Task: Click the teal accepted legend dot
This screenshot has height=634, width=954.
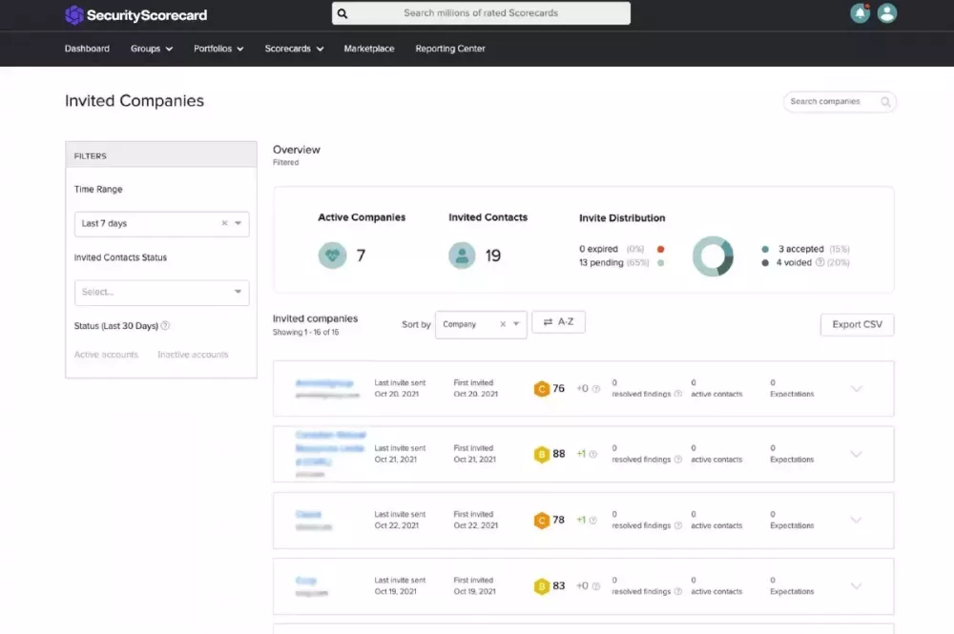Action: pyautogui.click(x=765, y=249)
